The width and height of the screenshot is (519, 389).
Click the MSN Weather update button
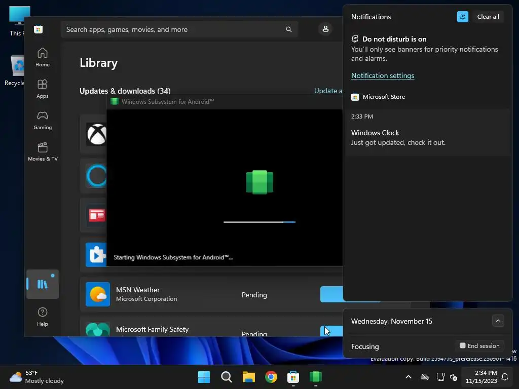[x=331, y=294]
